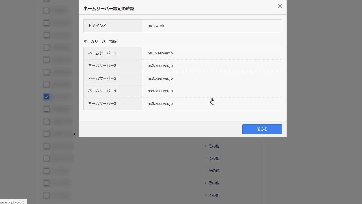Screen dimensions: 362x204
Task: Open the topmost visible その他 link
Action: (x=214, y=146)
